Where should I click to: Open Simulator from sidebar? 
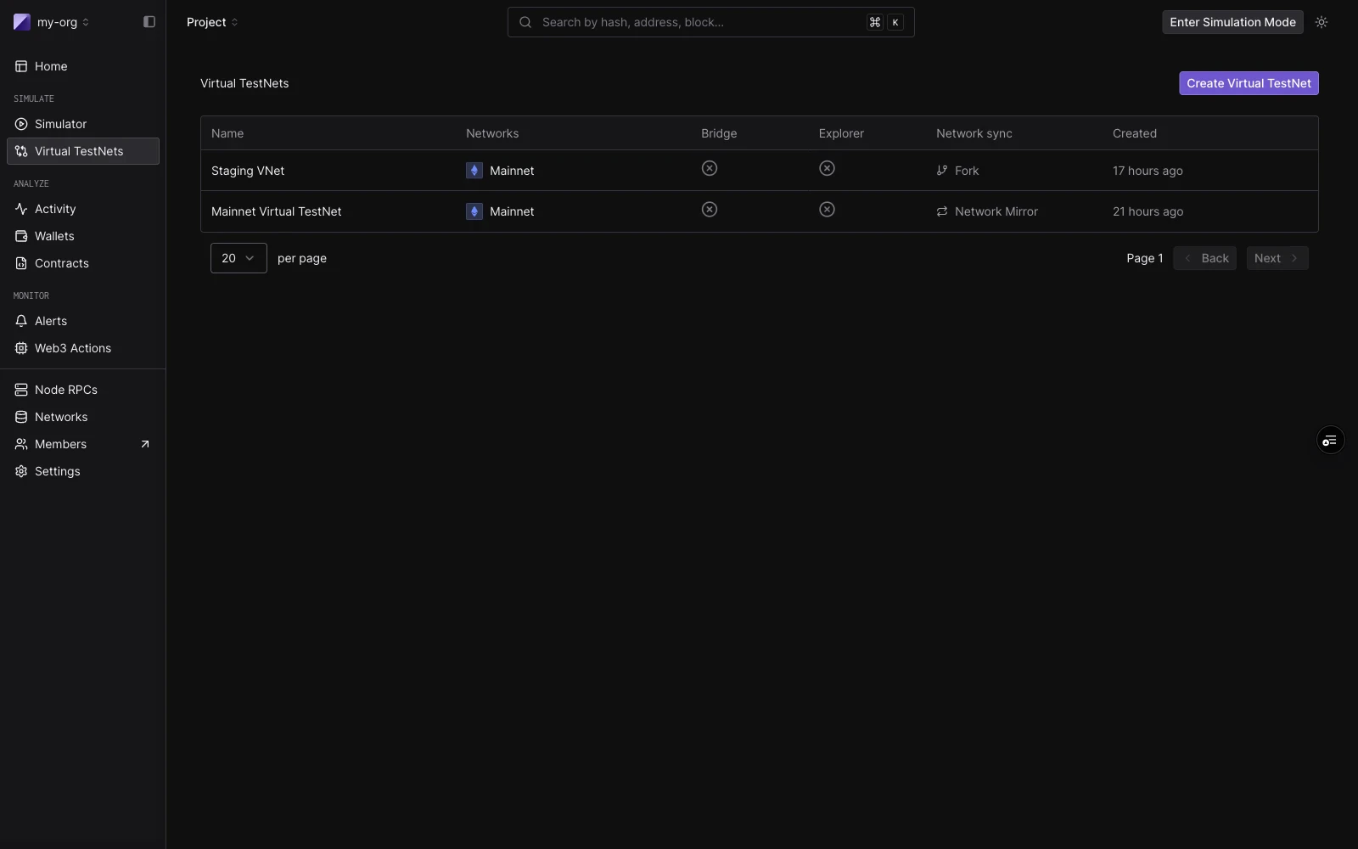(x=83, y=124)
